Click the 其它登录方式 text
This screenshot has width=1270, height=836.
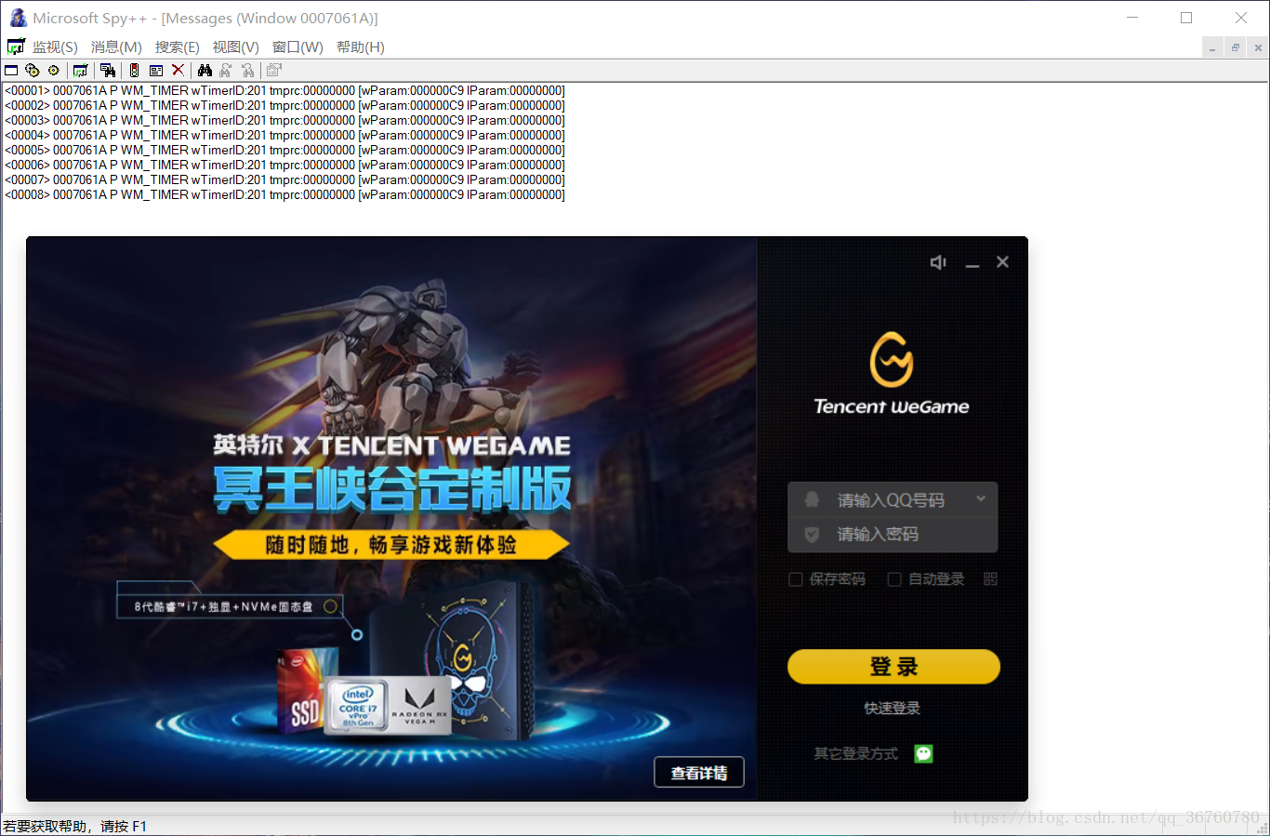point(856,754)
